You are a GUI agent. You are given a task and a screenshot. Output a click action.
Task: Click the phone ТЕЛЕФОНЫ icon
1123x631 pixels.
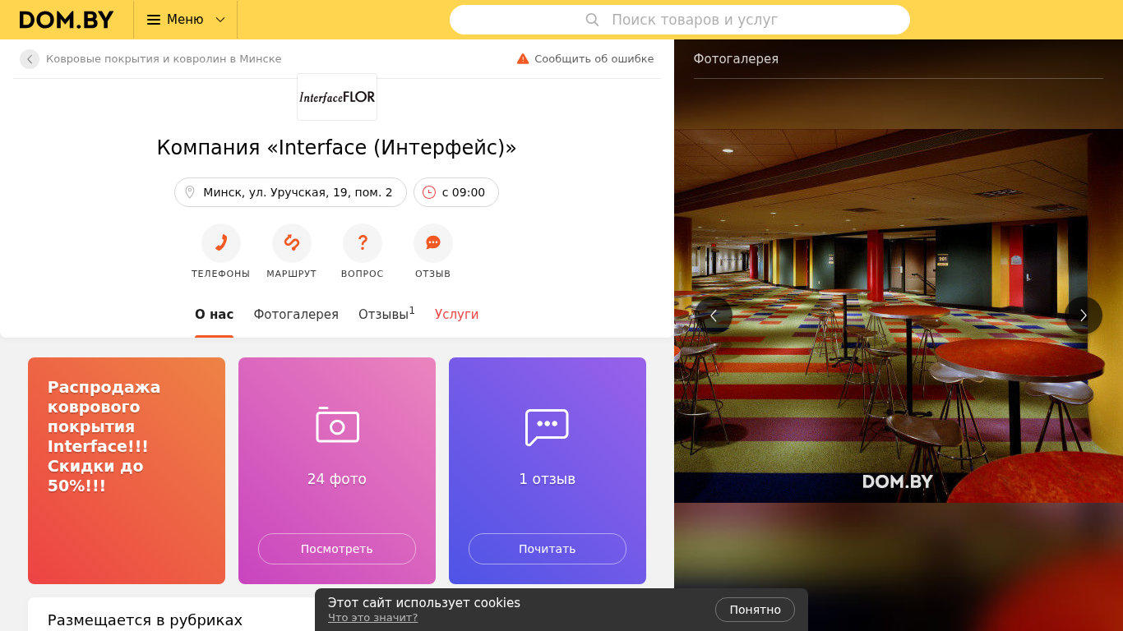(x=221, y=243)
